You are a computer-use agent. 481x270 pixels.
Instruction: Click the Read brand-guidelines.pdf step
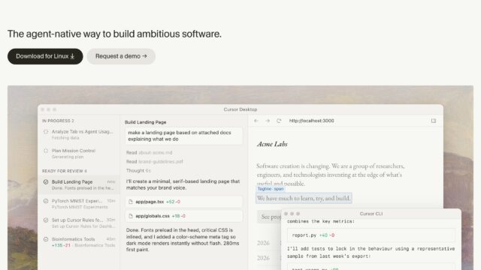click(x=154, y=161)
